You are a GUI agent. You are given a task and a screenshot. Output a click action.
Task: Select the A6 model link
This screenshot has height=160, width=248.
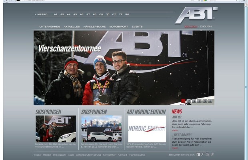point(82,14)
